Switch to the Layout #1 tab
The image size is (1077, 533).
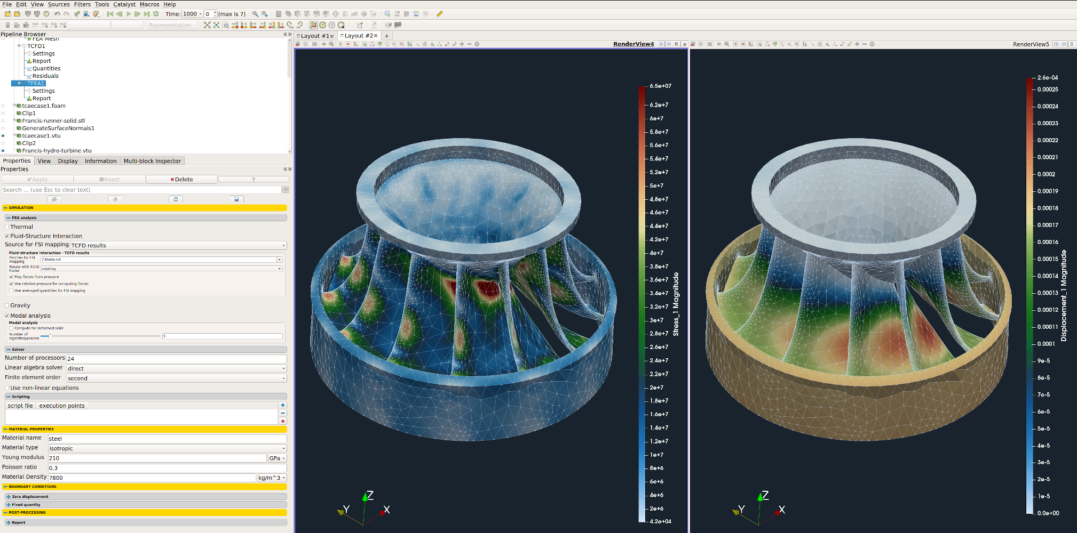(x=314, y=36)
